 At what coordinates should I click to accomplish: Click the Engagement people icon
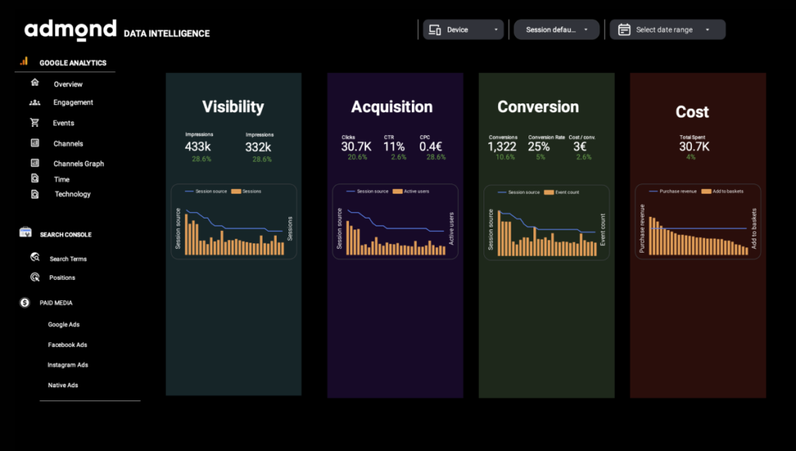tap(35, 103)
